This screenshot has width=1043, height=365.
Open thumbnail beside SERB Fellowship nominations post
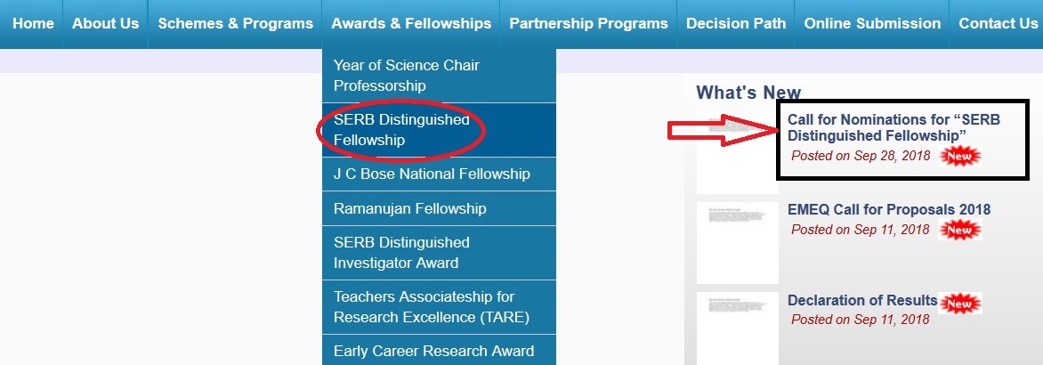tap(735, 151)
